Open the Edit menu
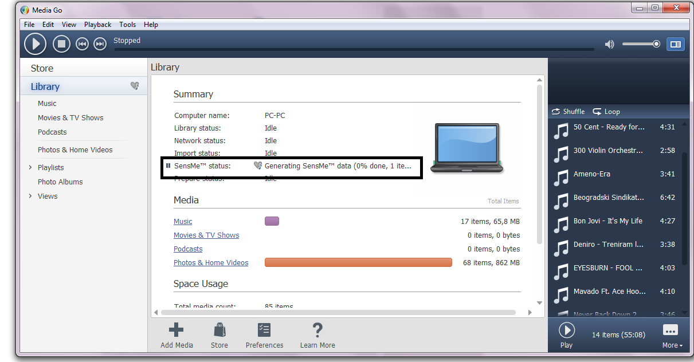The height and width of the screenshot is (362, 694). click(x=48, y=25)
